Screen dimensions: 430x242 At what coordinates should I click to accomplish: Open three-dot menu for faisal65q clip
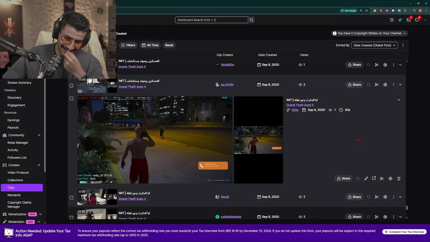point(393,65)
